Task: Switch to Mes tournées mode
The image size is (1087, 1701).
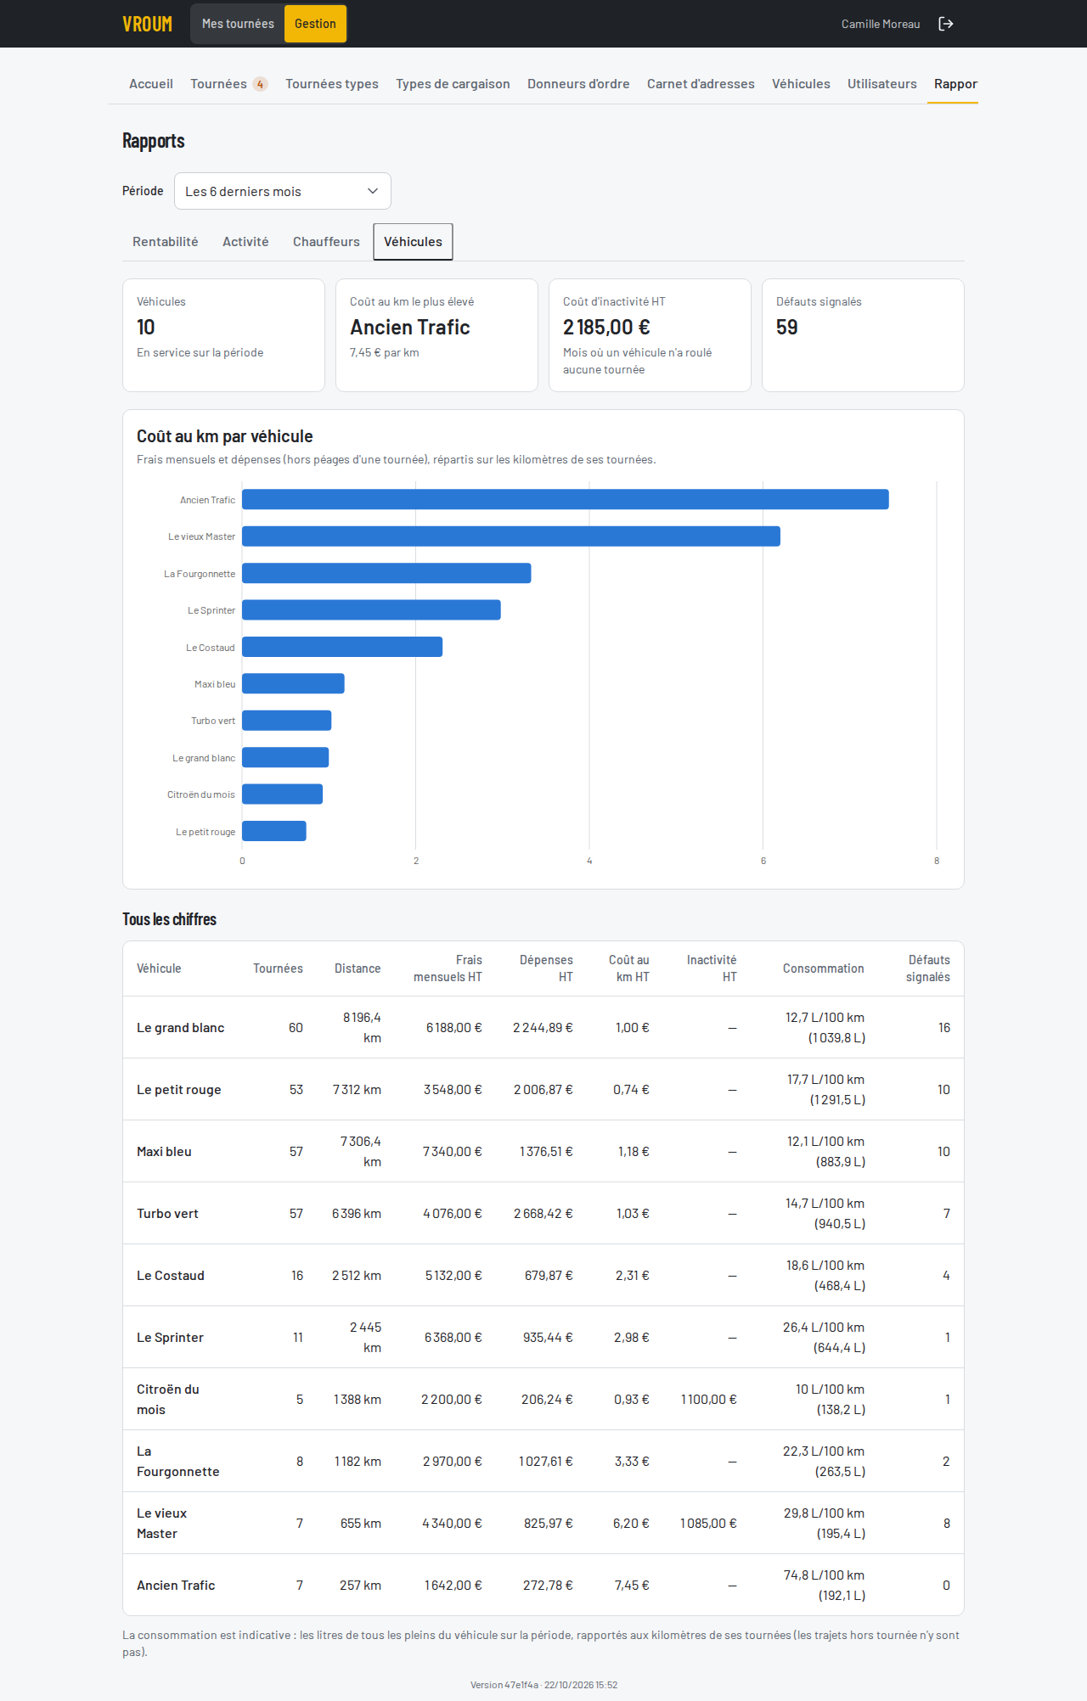Action: [238, 24]
